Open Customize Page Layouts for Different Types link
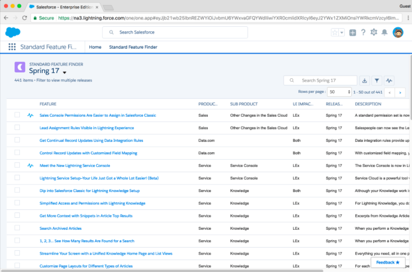 (x=86, y=266)
